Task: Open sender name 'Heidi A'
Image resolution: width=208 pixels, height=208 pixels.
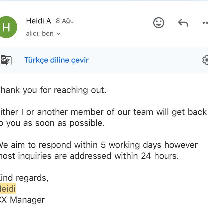Action: [38, 21]
